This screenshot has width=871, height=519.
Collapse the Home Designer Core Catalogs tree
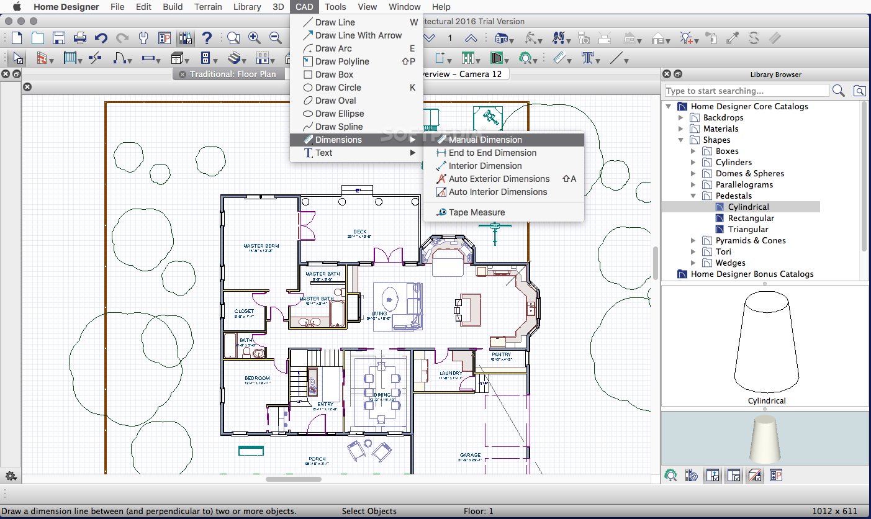coord(669,107)
